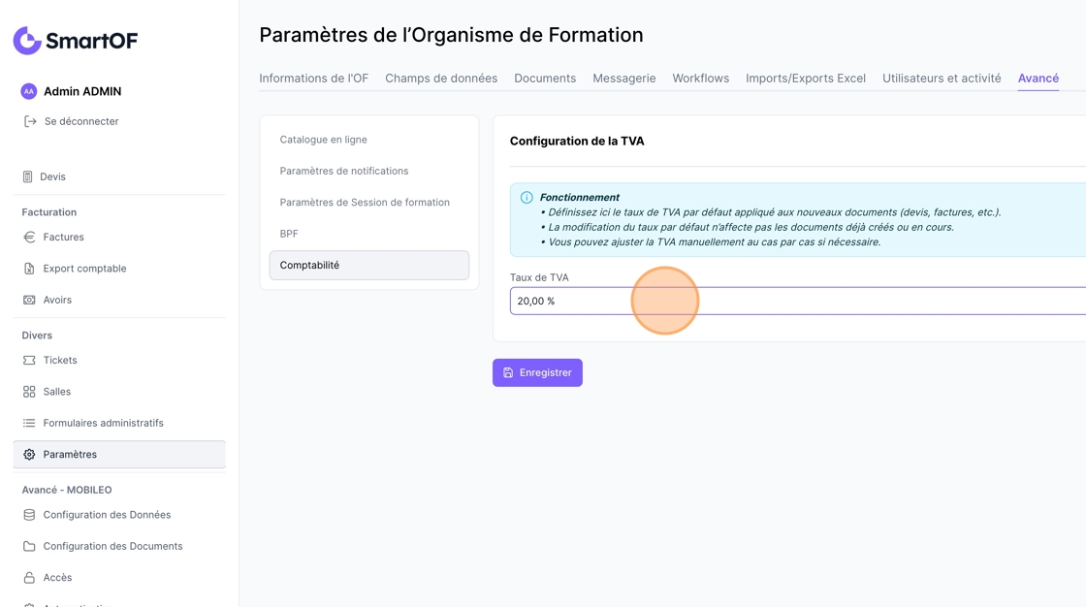
Task: Click the euro icon beside Factures
Action: click(29, 237)
